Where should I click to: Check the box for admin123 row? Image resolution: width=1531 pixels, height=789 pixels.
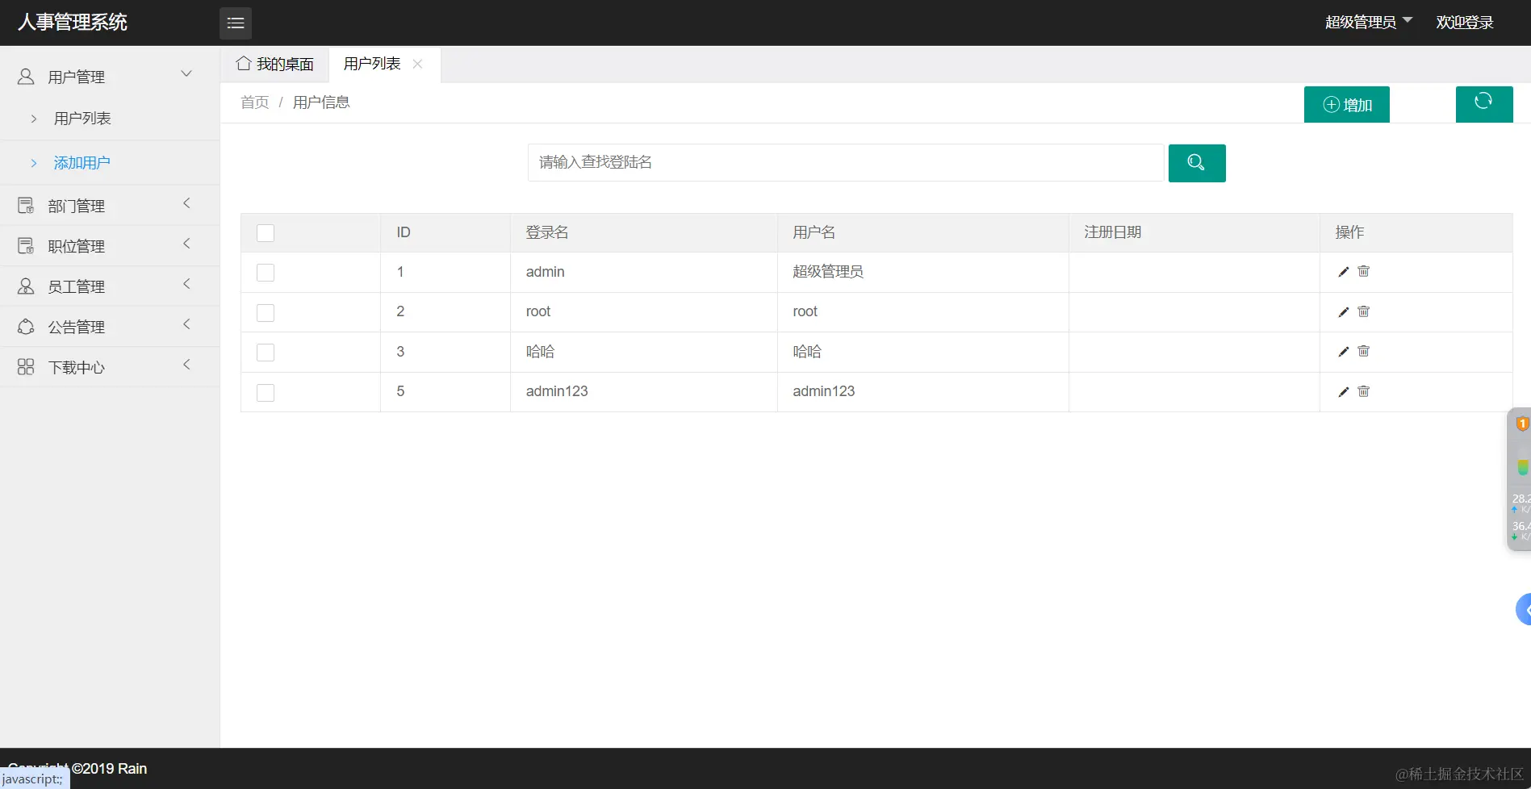pyautogui.click(x=266, y=393)
